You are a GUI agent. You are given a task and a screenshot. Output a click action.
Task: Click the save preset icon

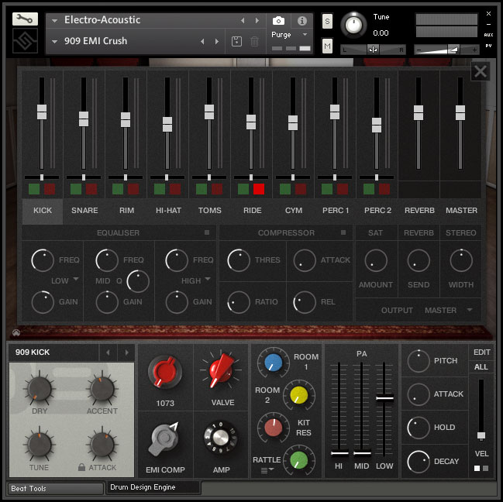click(x=236, y=41)
